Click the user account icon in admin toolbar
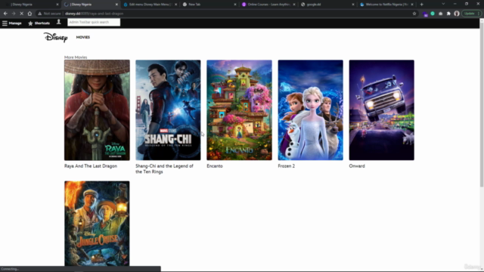Image resolution: width=484 pixels, height=272 pixels. tap(59, 22)
